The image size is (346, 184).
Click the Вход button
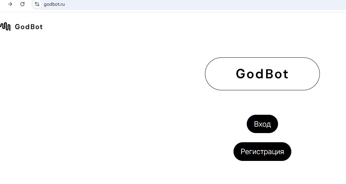coord(262,124)
